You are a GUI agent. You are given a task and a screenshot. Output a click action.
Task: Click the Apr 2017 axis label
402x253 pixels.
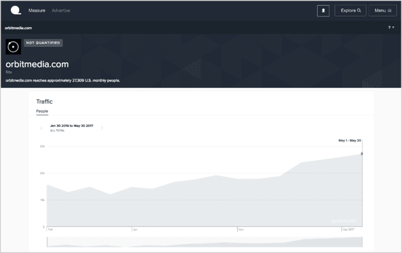coord(348,229)
